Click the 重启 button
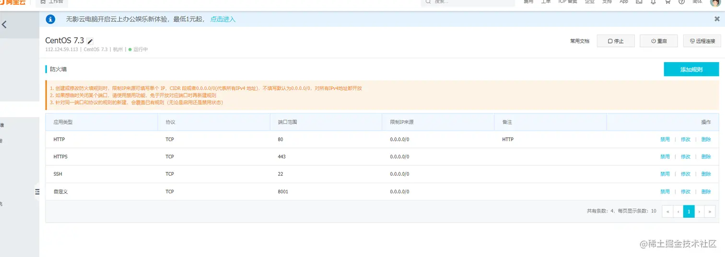 [x=659, y=41]
